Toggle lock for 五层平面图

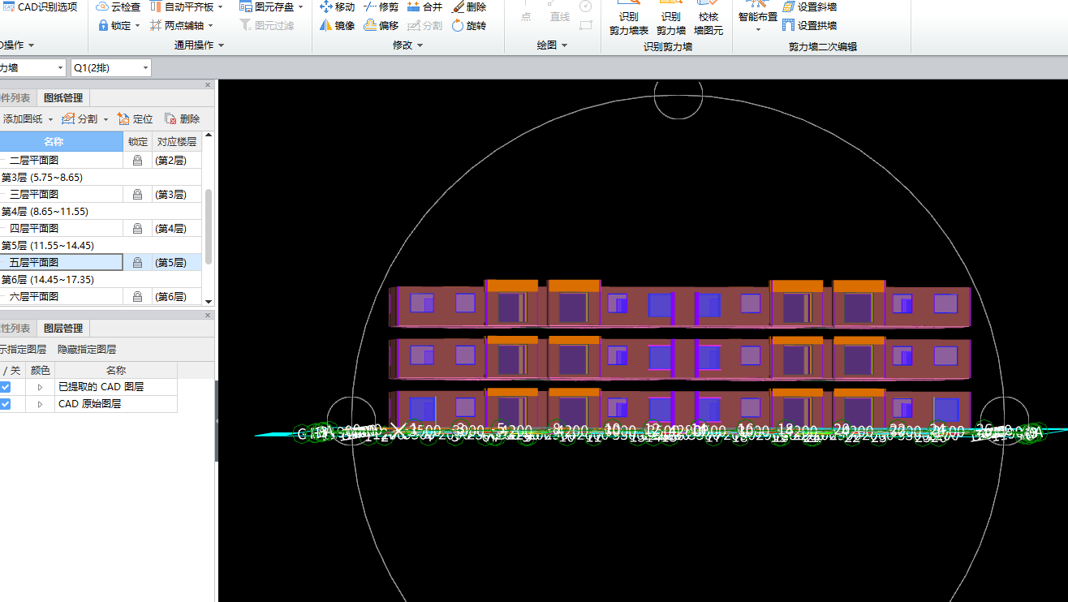pyautogui.click(x=137, y=263)
